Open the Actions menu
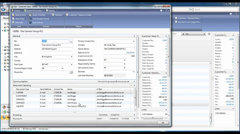This screenshot has width=240, height=134. [17, 11]
